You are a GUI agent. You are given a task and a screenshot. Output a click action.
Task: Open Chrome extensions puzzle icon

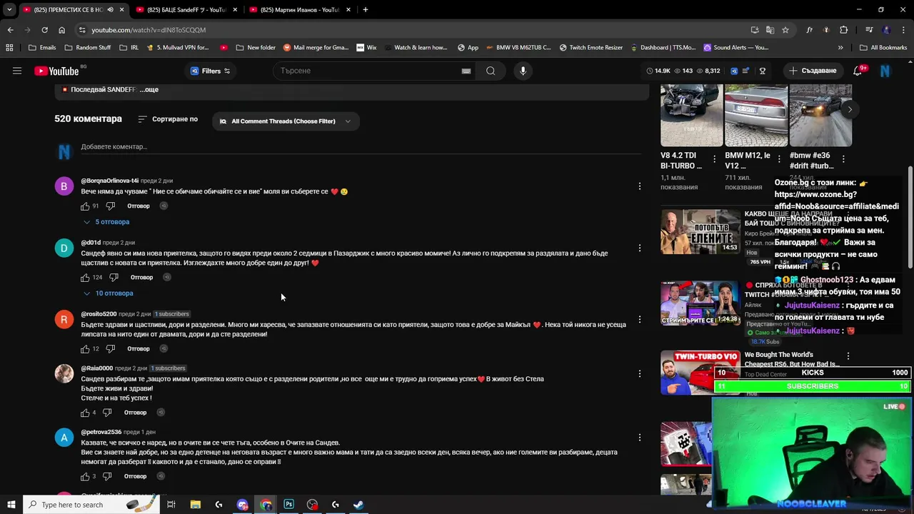point(844,30)
